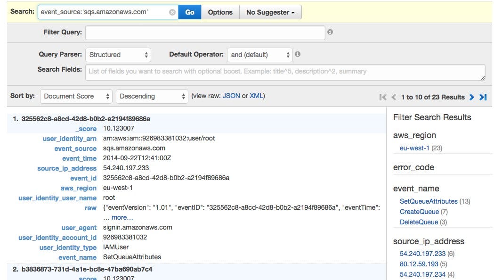The image size is (494, 280).
Task: Open the No Suggester dropdown
Action: (x=270, y=12)
